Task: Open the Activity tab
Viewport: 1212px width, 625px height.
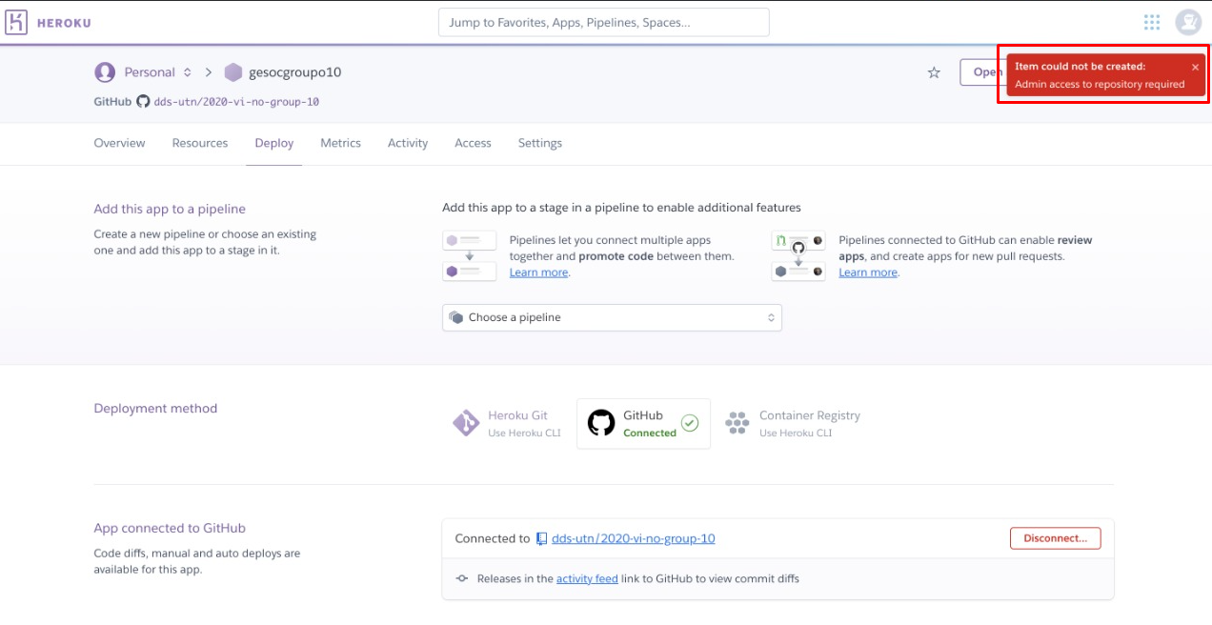Action: point(408,143)
